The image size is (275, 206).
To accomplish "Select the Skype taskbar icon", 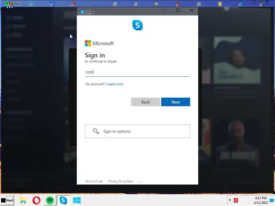I will point(63,200).
